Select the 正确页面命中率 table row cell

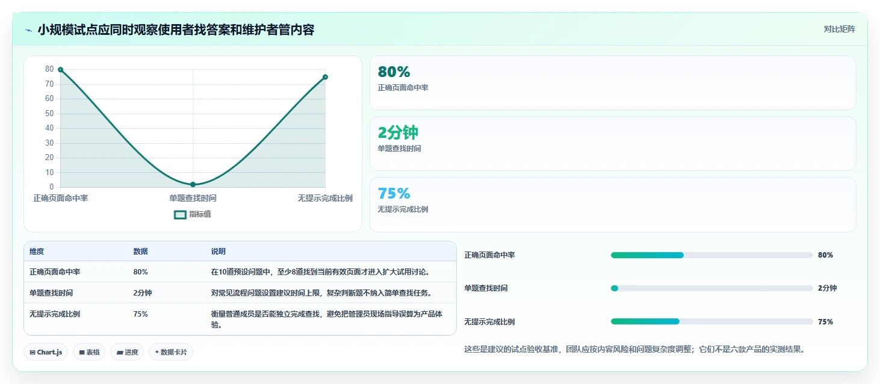click(x=55, y=272)
